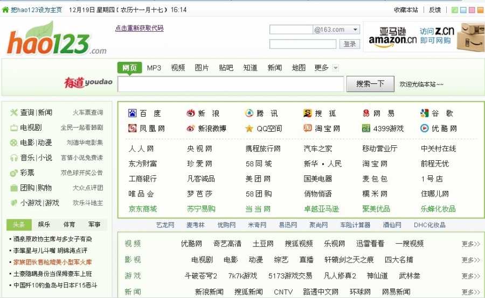Screen dimensions: 485x298
Task: Click the 登录 login button
Action: click(350, 44)
